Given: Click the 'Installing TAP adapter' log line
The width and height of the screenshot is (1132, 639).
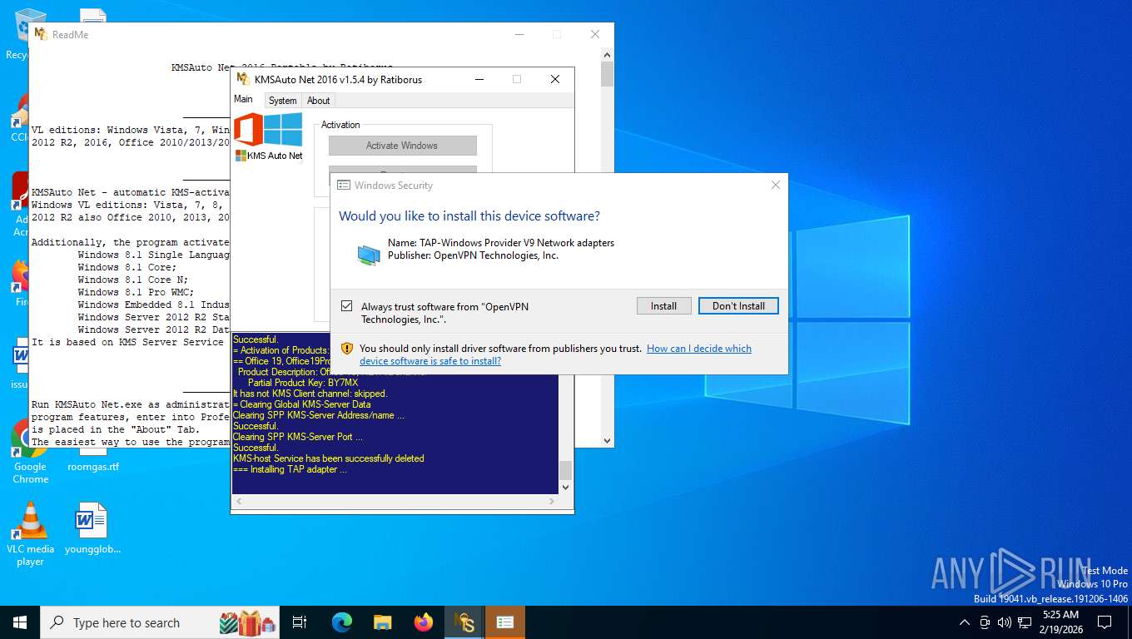Looking at the screenshot, I should pos(290,469).
